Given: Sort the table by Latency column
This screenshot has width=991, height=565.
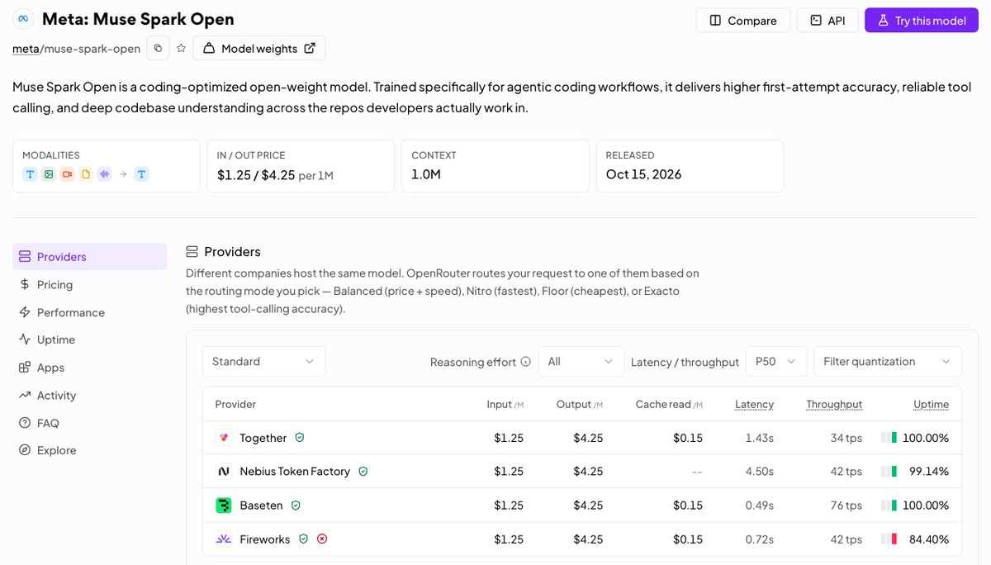Looking at the screenshot, I should point(754,404).
